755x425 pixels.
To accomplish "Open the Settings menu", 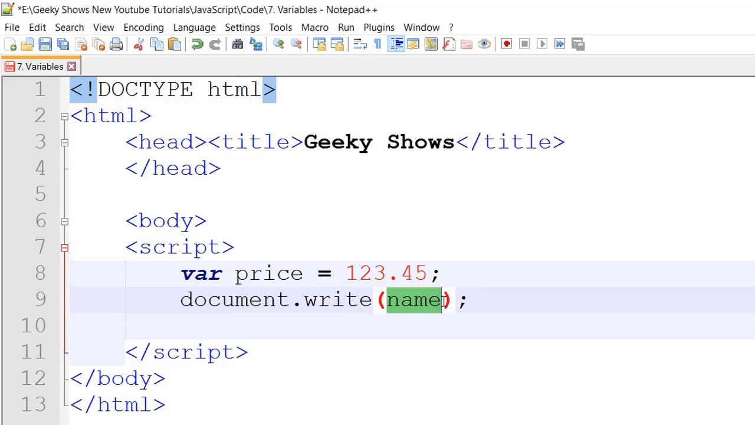I will (242, 27).
